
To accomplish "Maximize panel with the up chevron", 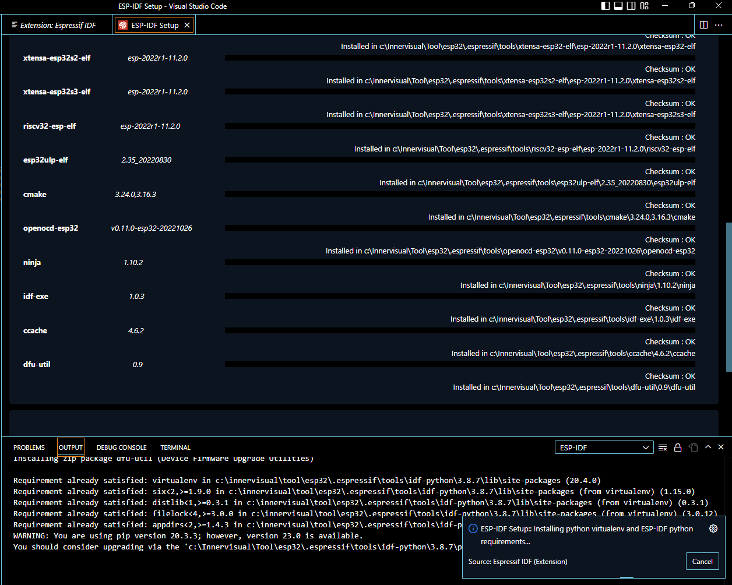I will point(708,447).
